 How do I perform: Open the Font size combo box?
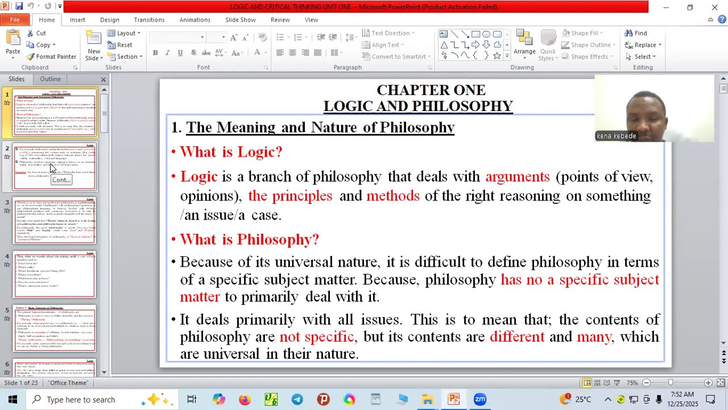pos(216,37)
